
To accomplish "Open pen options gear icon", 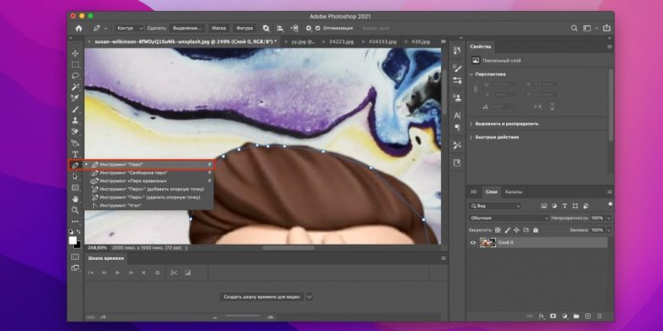I will (309, 28).
